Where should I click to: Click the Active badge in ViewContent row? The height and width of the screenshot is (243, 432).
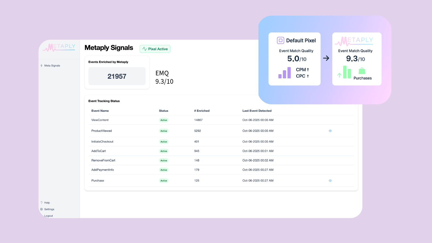[164, 120]
